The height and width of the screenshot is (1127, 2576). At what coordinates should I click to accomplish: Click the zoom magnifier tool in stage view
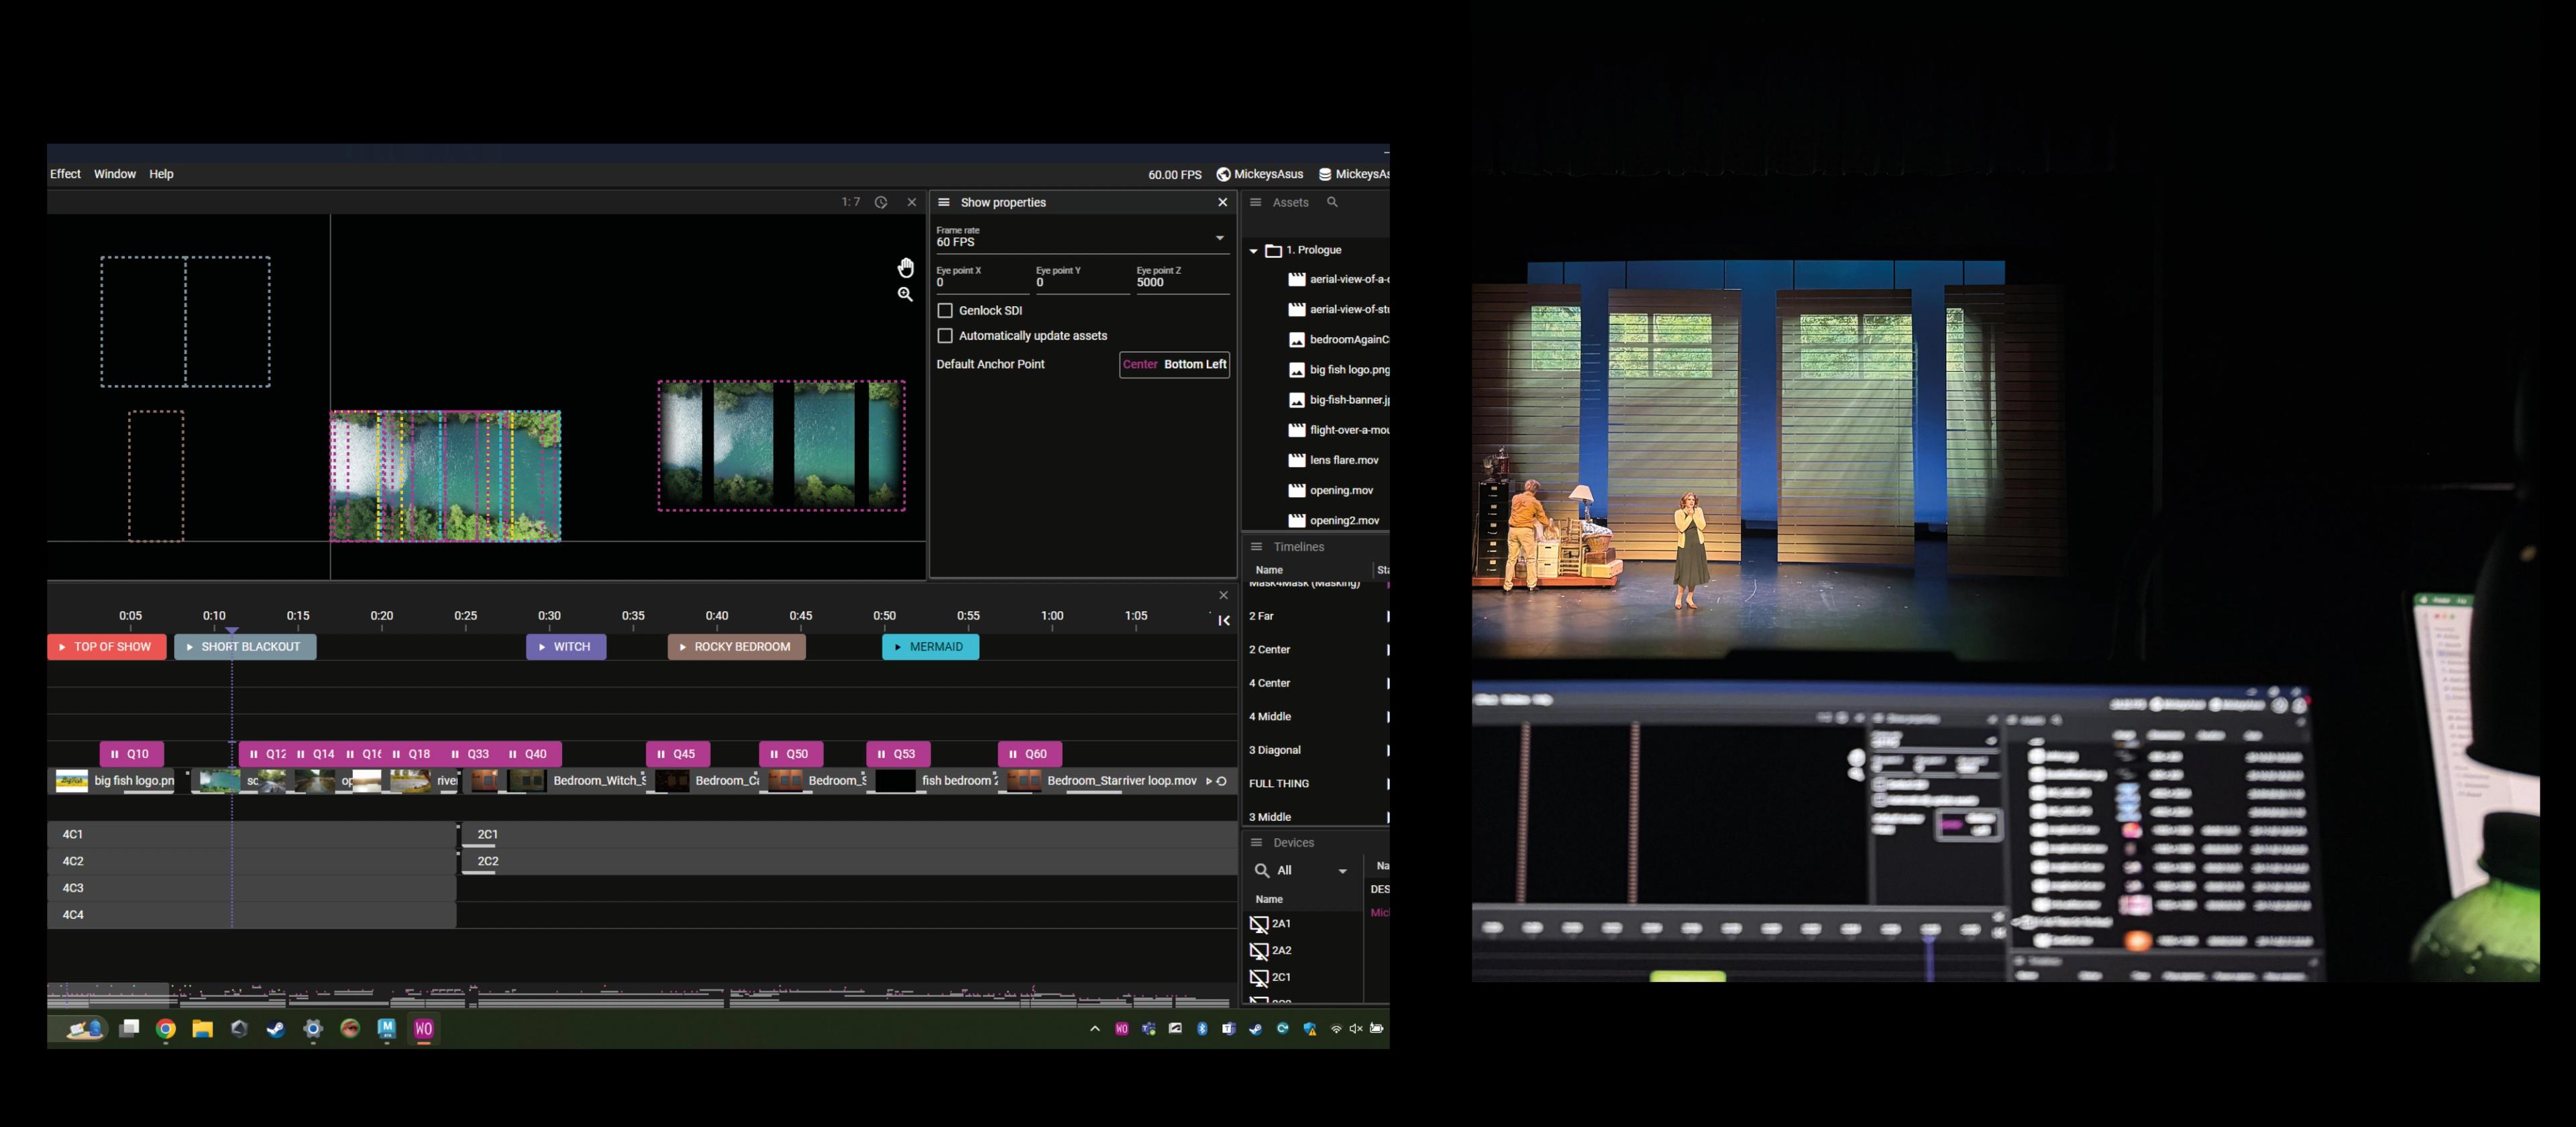pyautogui.click(x=905, y=295)
